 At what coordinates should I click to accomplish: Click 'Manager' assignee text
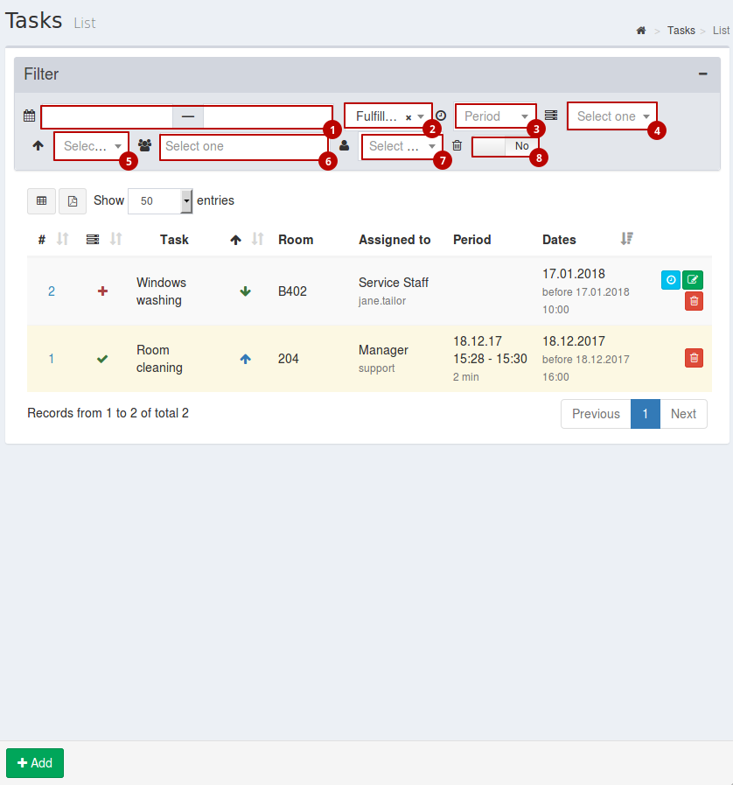click(x=383, y=350)
